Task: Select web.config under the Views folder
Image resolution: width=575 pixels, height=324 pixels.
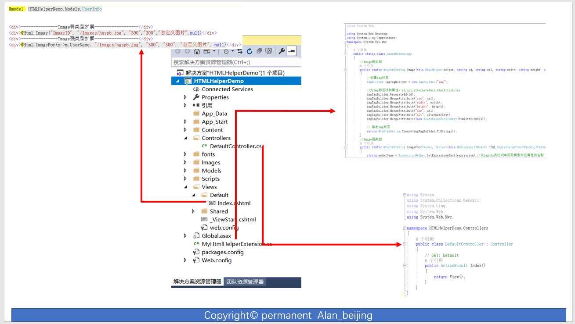Action: pyautogui.click(x=224, y=228)
